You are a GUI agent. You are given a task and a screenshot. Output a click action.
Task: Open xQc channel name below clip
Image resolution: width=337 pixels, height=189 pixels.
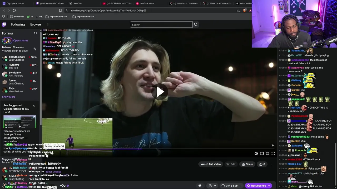62,186
